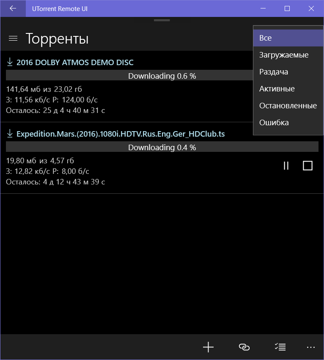The image size is (324, 360).
Task: Filter by Остановленные torrents
Action: coord(288,106)
